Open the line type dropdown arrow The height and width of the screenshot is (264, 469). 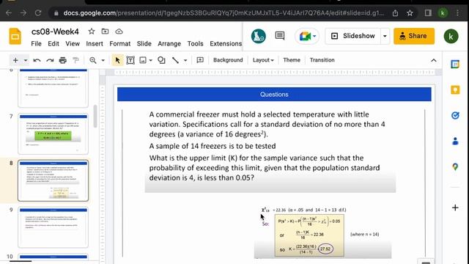point(185,60)
